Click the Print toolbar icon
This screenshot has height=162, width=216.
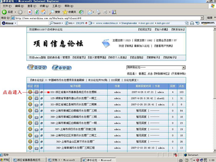98,12
